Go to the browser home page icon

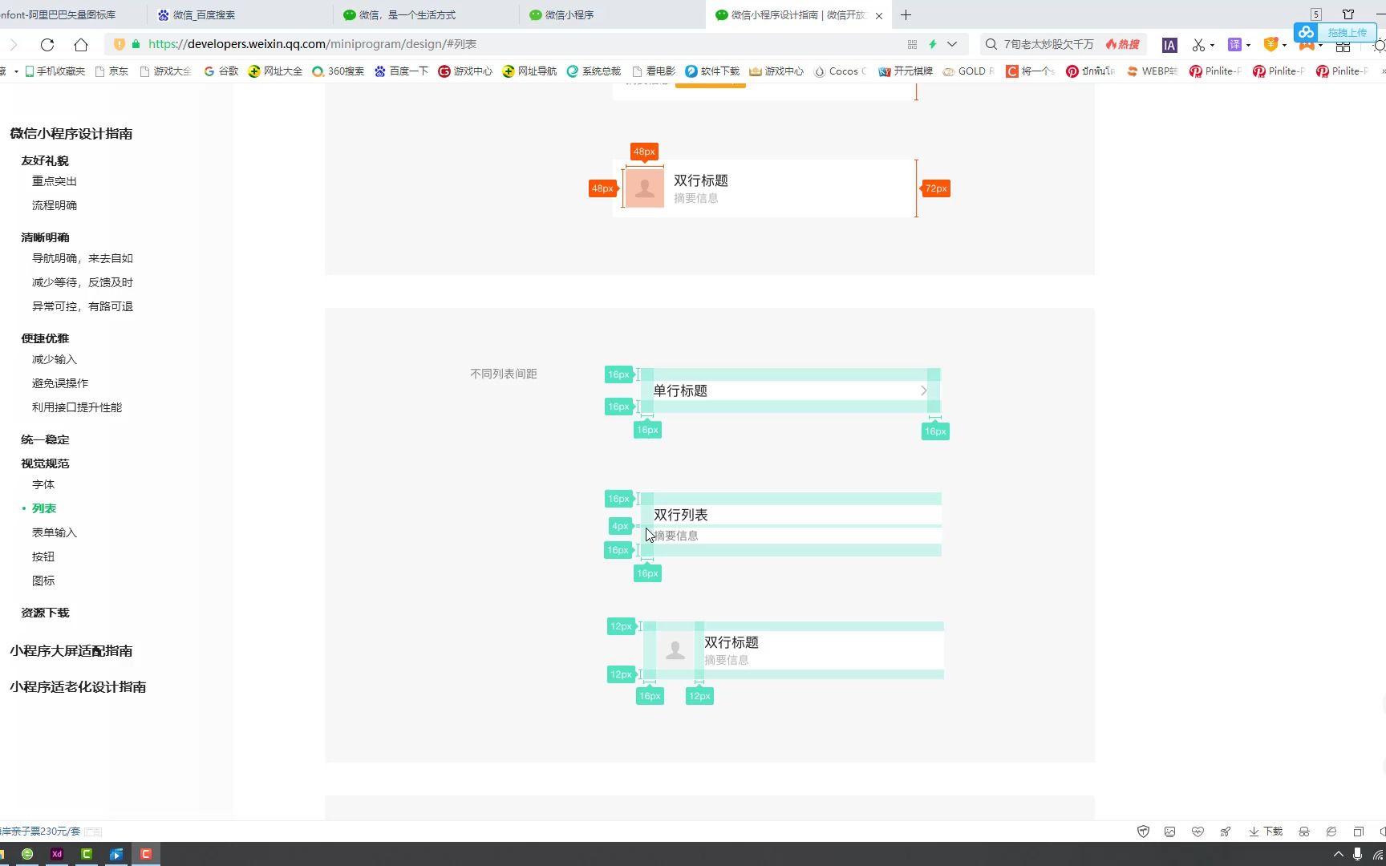(81, 45)
